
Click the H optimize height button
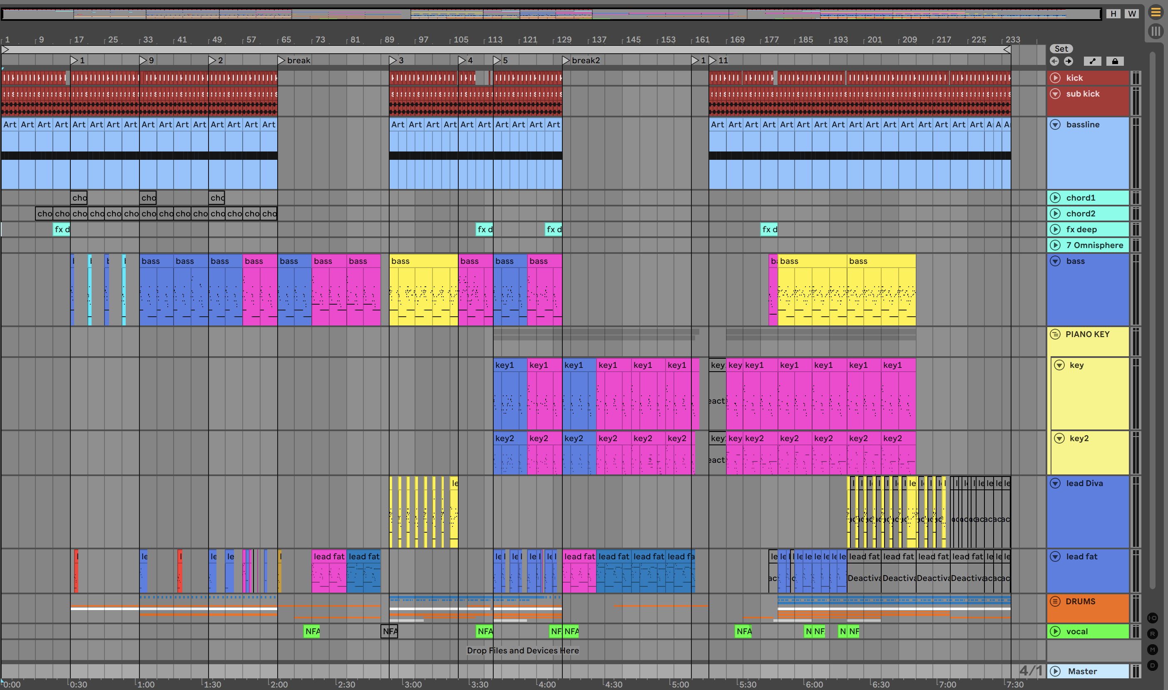[1113, 13]
